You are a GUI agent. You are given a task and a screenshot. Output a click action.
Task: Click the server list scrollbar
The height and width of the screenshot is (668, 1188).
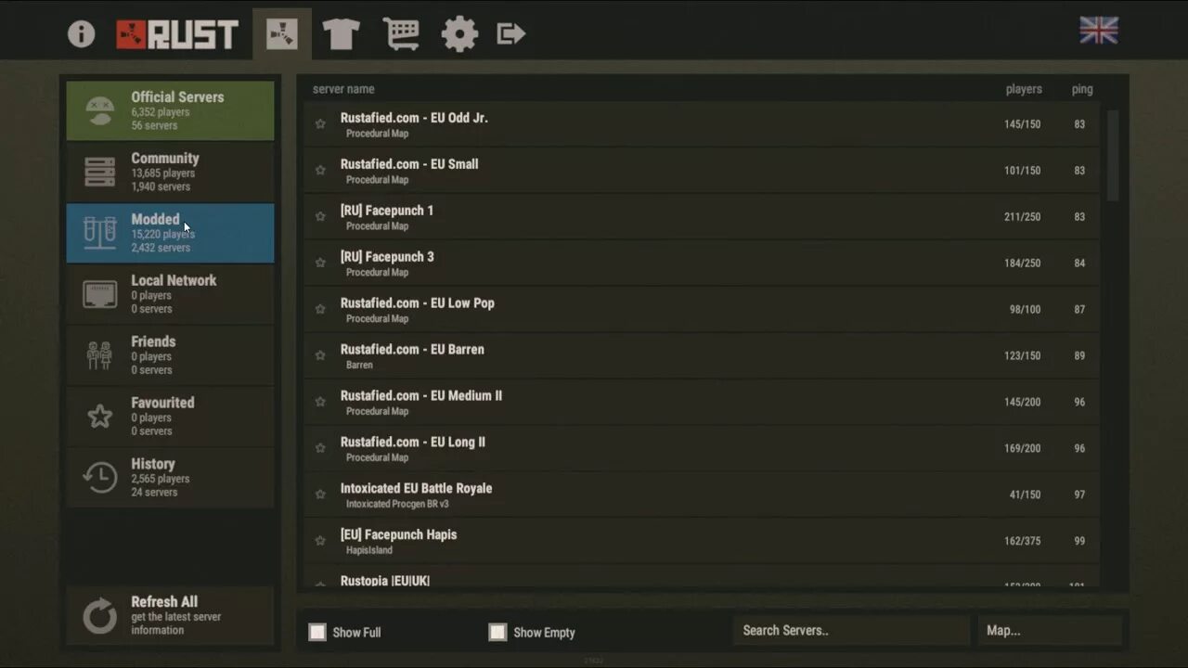pyautogui.click(x=1113, y=155)
